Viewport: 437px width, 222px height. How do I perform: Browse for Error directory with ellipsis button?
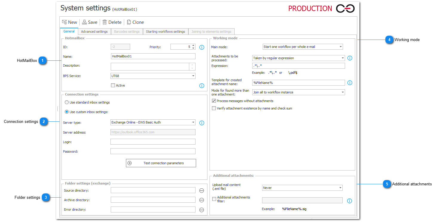201,210
